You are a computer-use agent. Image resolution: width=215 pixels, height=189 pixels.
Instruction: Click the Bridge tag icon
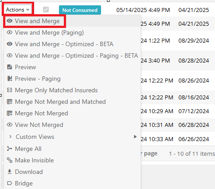10,183
